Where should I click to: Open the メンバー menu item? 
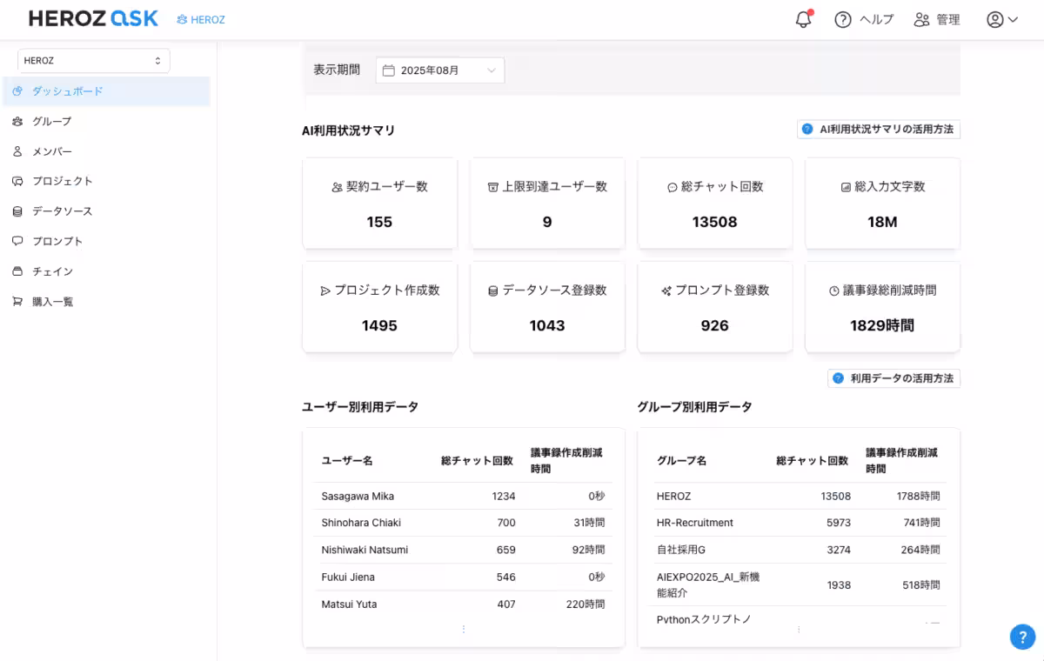(52, 151)
